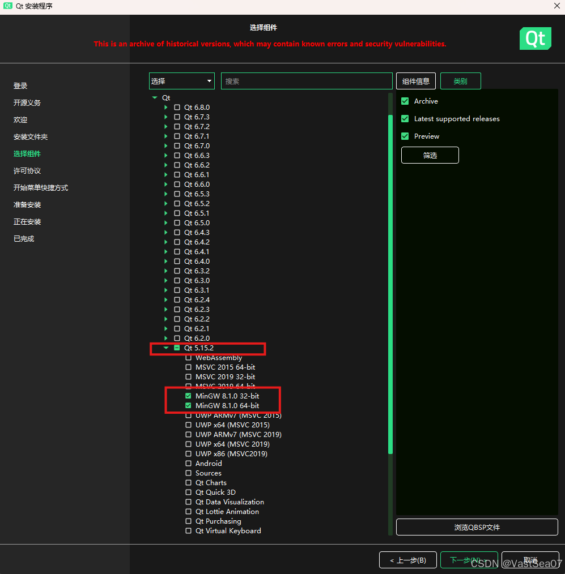Expand the Qt 6.6.3 node

(x=166, y=155)
